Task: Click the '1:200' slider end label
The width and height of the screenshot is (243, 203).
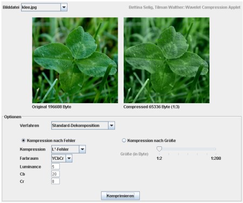Action: point(216,158)
